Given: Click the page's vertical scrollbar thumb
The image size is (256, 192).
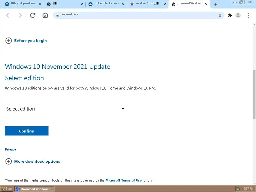Looking at the screenshot, I should [254, 94].
